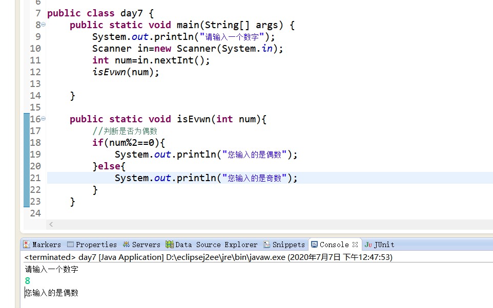Screen dimensions: 493x308
Task: Click new Scanner(System.in) on line 10
Action: [x=216, y=49]
